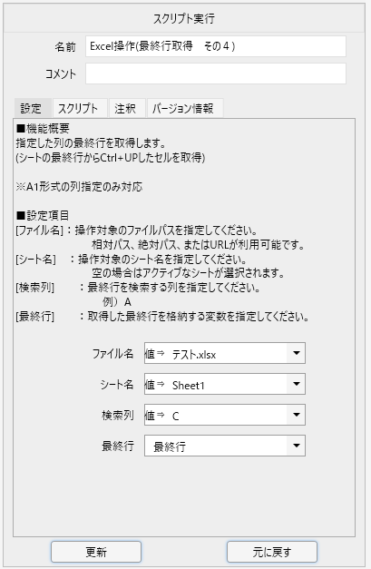
Task: Expand the シート名 dropdown arrow
Action: coord(297,384)
